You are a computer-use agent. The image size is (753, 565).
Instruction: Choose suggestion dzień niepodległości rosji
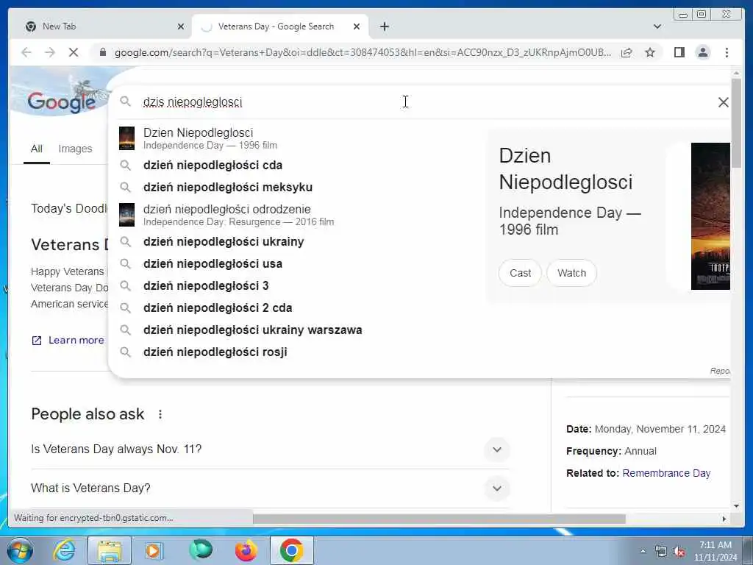pos(298,352)
